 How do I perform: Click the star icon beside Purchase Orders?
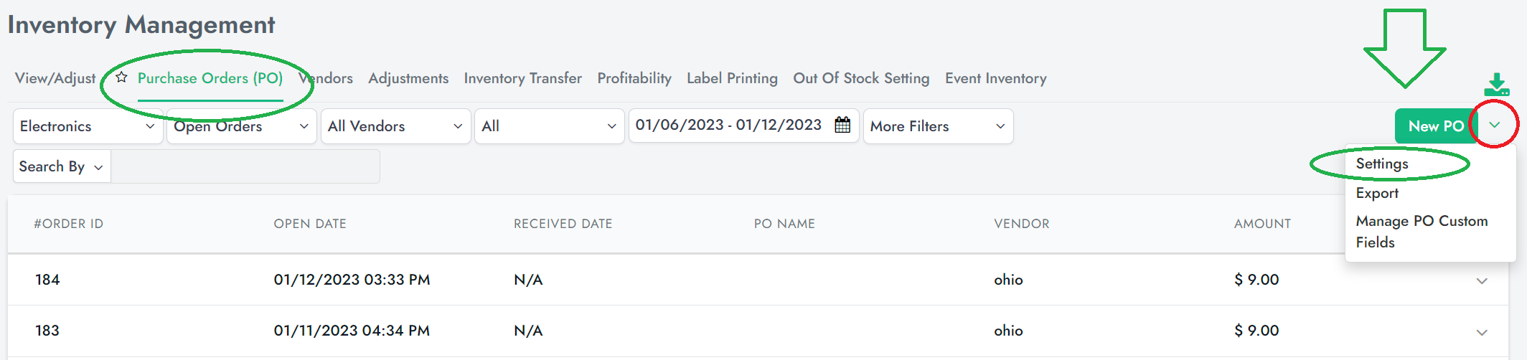(x=121, y=77)
